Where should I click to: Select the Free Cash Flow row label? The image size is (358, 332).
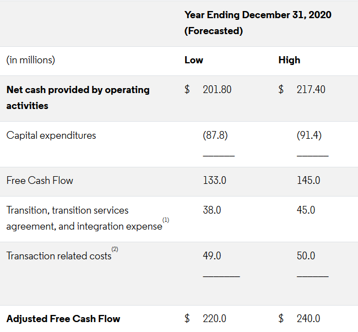40,181
